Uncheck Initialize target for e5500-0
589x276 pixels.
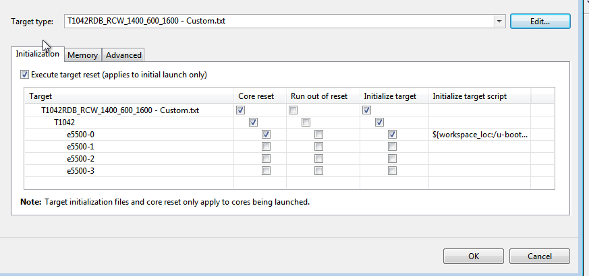[x=392, y=135]
